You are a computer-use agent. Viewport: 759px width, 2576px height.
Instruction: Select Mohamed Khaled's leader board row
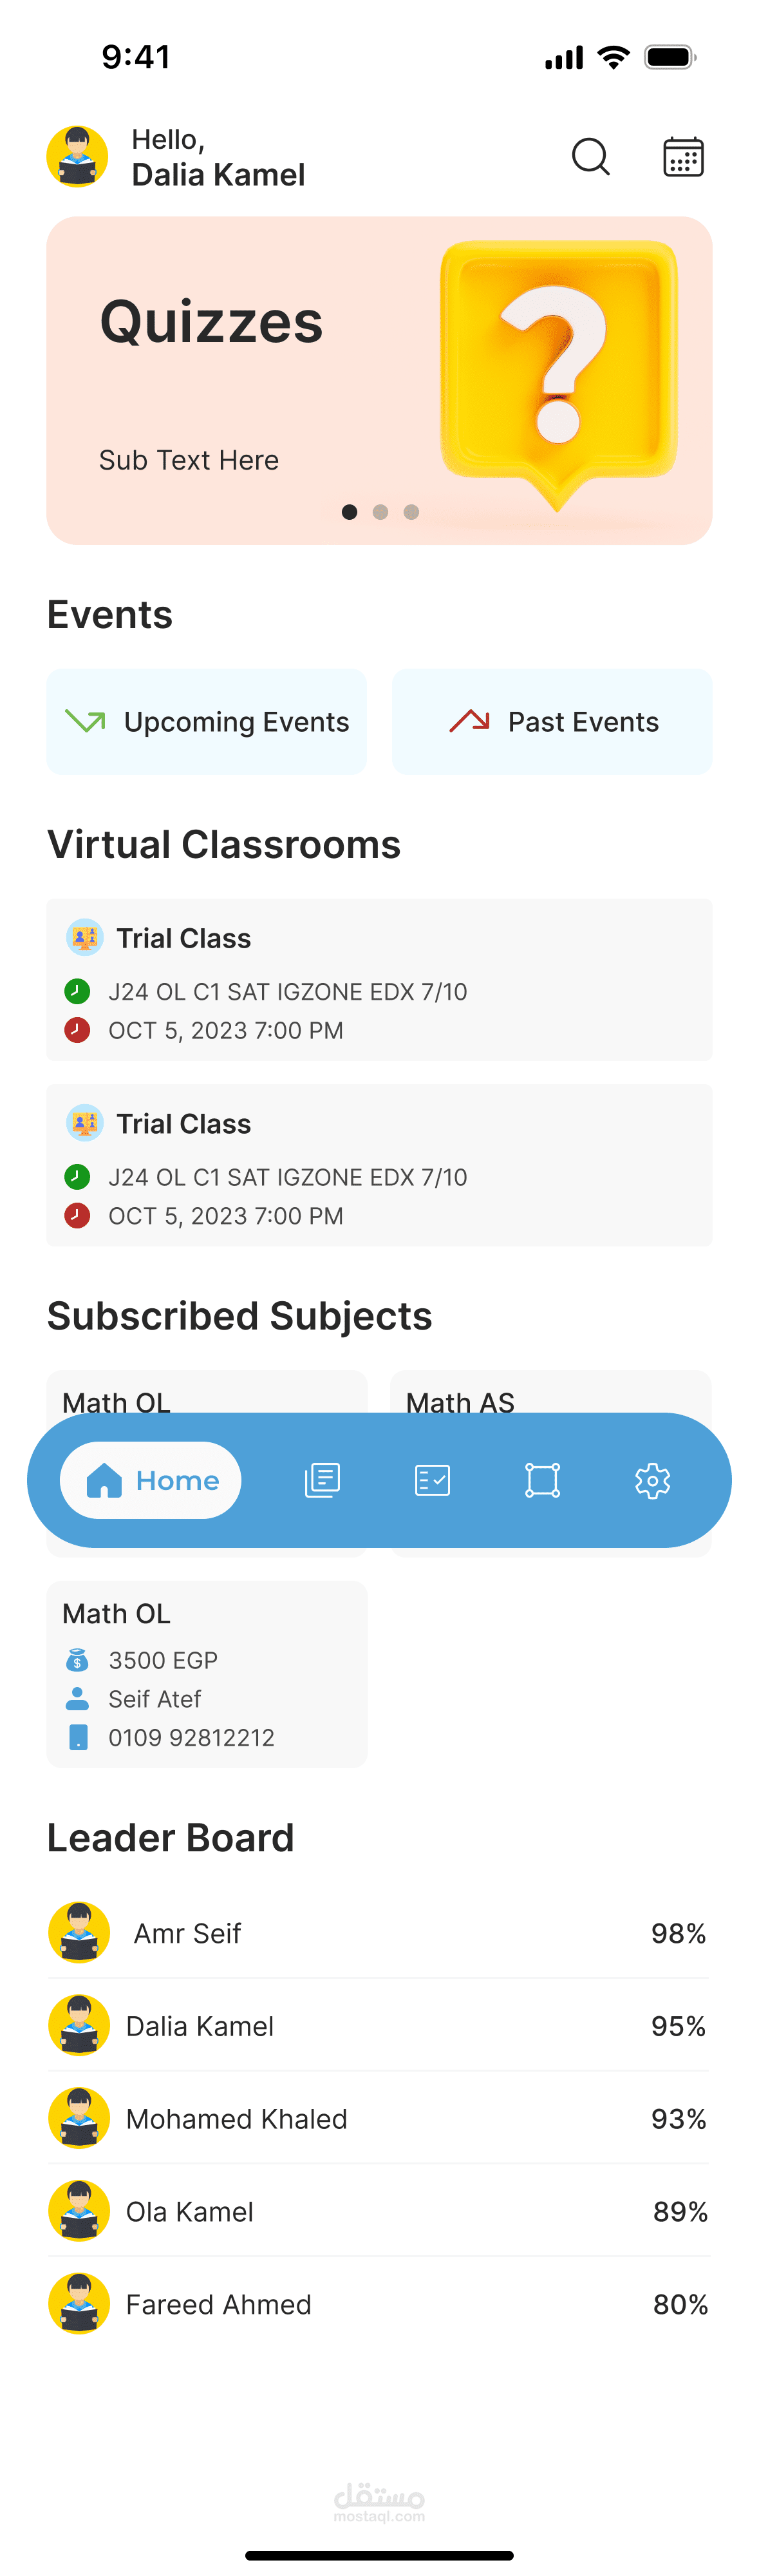click(x=379, y=2119)
